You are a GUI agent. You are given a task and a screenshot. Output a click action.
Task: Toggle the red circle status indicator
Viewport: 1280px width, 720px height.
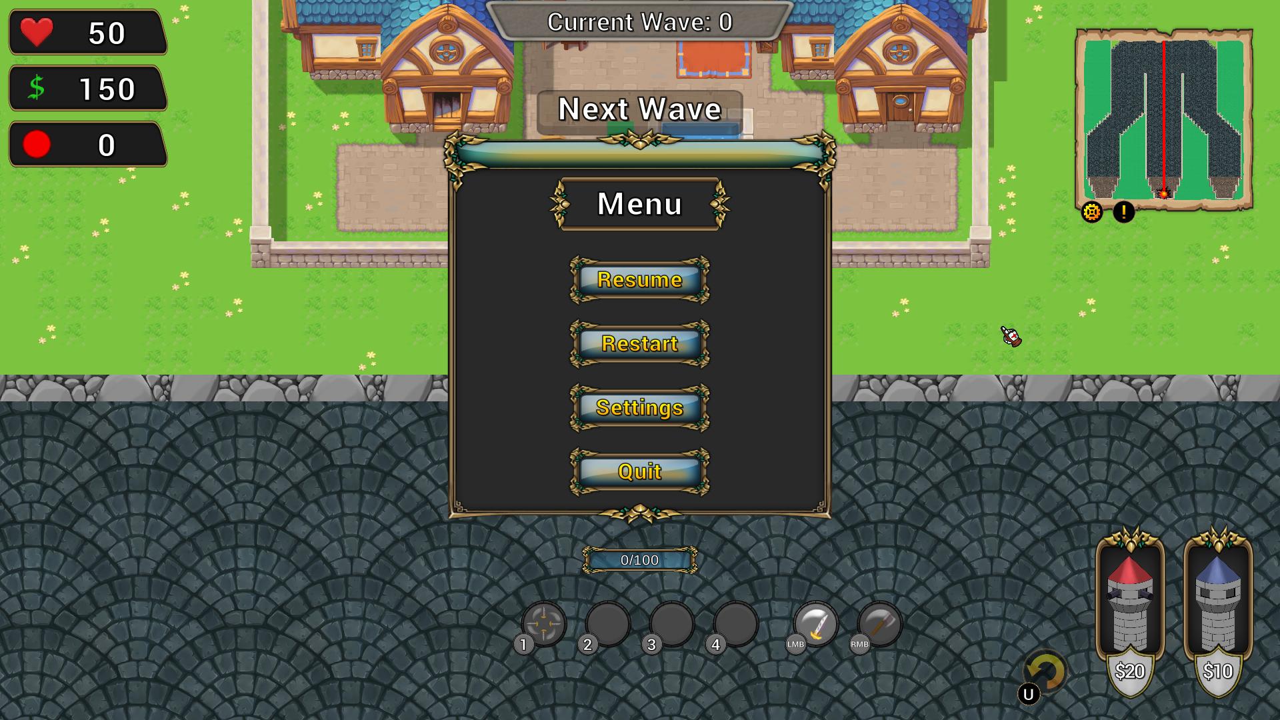coord(36,145)
